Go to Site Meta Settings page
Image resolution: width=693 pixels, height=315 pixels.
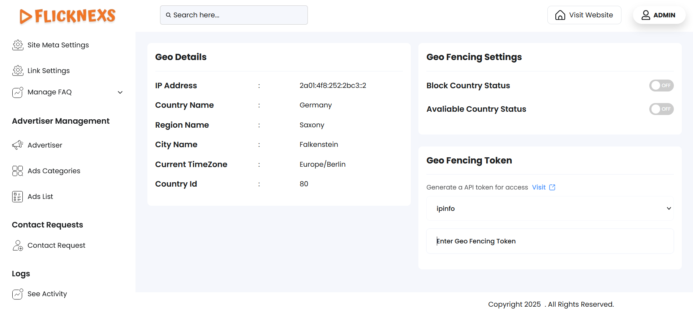click(58, 45)
